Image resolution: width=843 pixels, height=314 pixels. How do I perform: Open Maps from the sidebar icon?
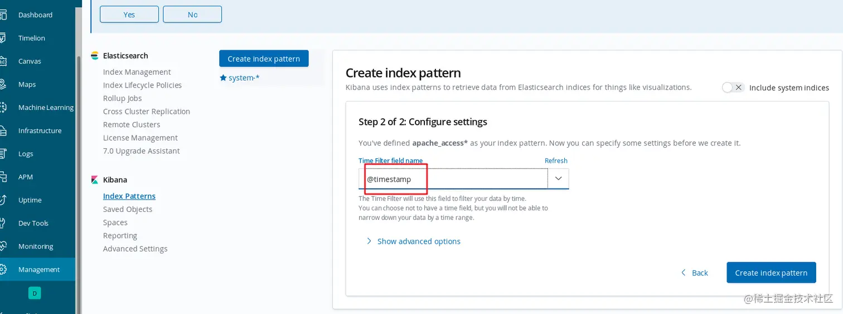3,84
